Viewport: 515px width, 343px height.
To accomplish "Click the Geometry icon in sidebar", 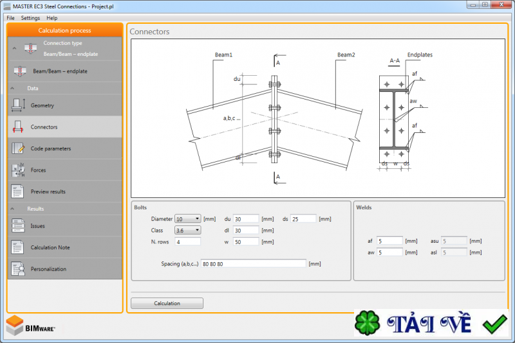I will click(17, 105).
